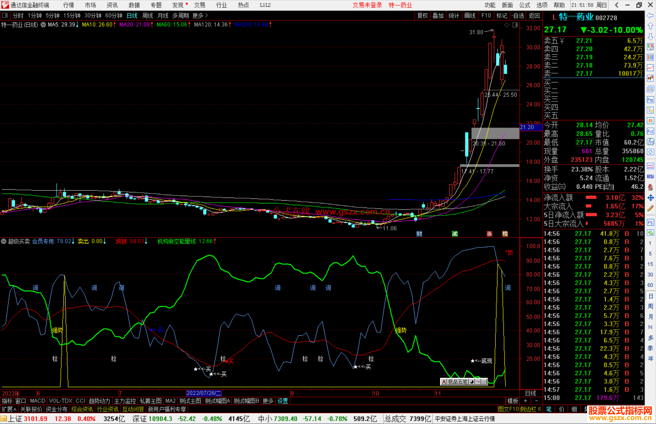
Task: Open the 图文F10 link
Action: click(508, 409)
